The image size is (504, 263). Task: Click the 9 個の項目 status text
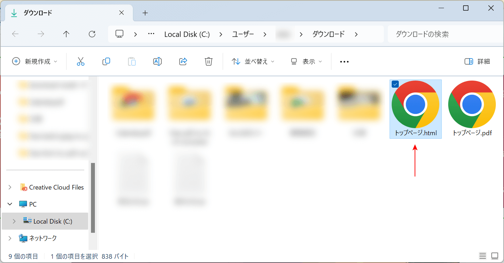[x=23, y=256]
